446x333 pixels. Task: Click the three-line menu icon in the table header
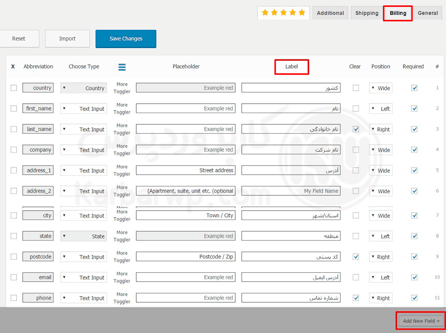click(x=122, y=67)
